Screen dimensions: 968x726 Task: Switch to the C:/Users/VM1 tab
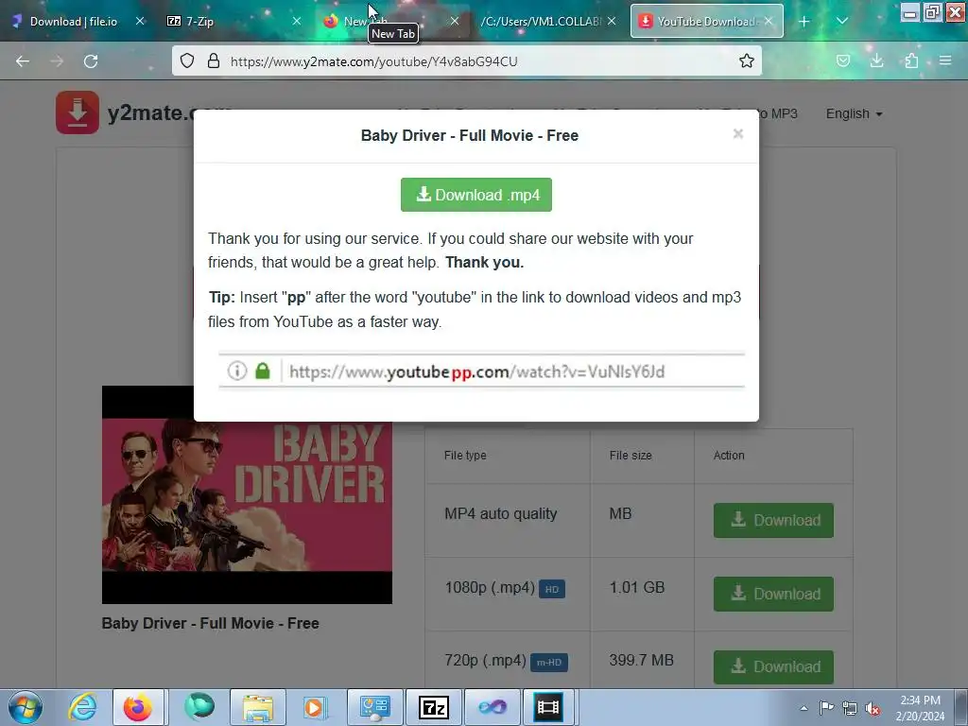click(x=549, y=22)
